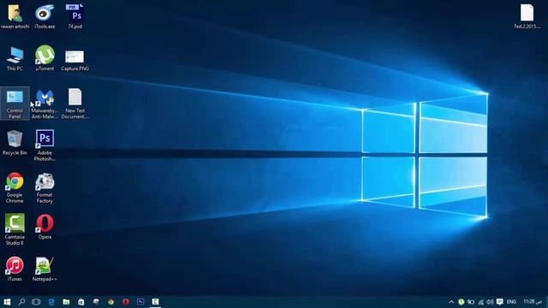The height and width of the screenshot is (308, 548).
Task: Launch Microsoft Edge from taskbar
Action: pyautogui.click(x=51, y=302)
